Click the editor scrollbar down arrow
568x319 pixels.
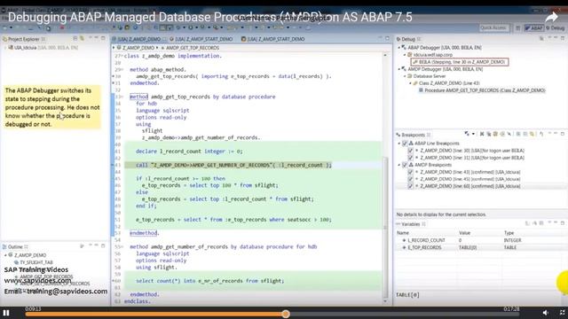[385, 301]
